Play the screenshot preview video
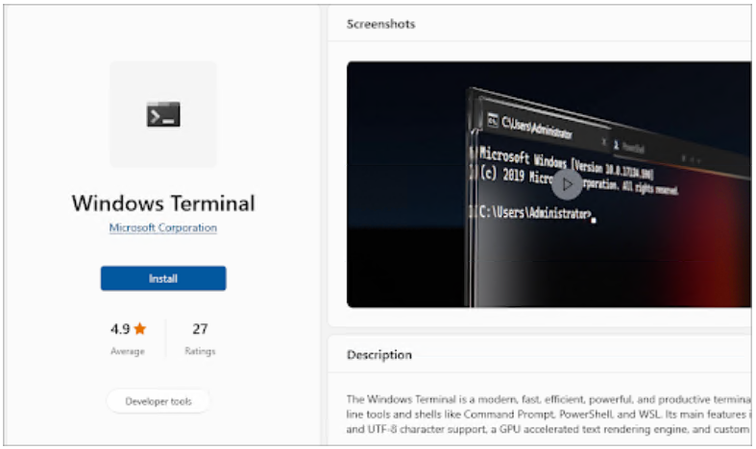This screenshot has width=756, height=449. click(x=567, y=184)
